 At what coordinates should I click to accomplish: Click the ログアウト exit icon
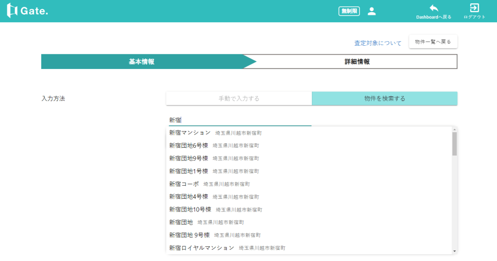coord(474,8)
